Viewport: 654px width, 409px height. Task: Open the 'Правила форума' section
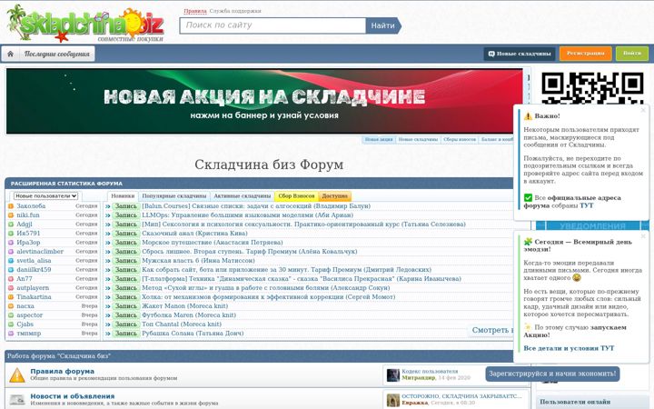62,371
